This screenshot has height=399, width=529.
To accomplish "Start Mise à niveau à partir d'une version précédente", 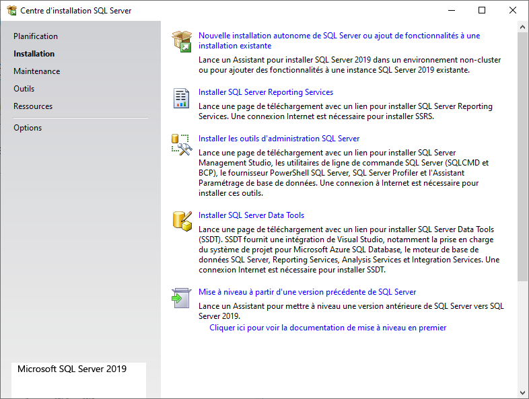I will pos(307,292).
